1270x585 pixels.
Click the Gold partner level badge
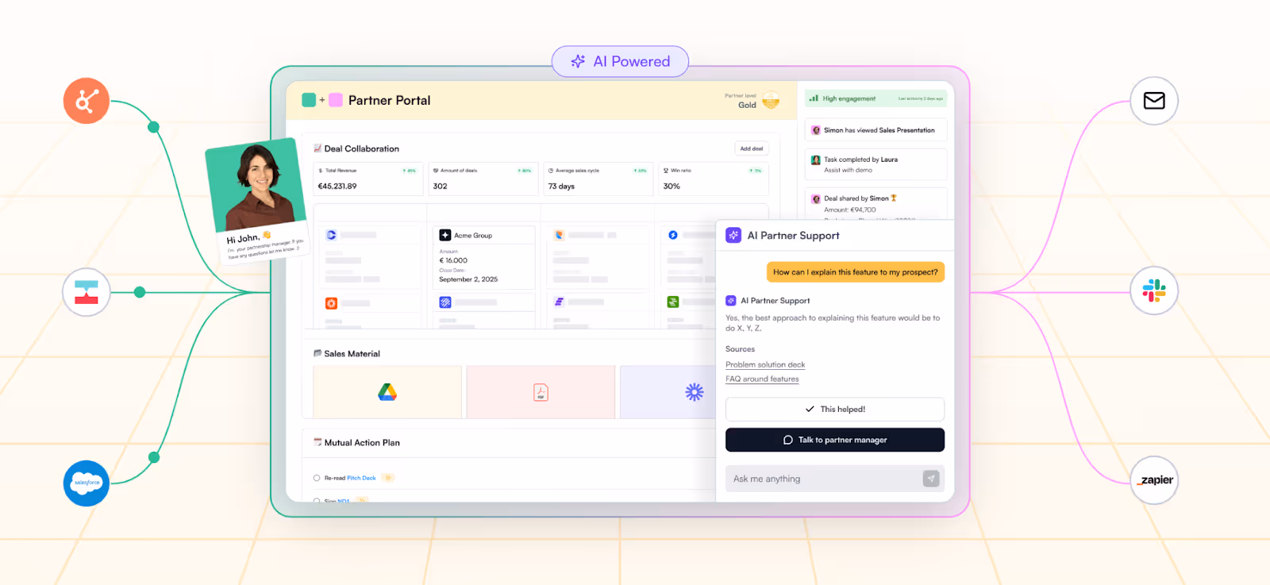770,100
